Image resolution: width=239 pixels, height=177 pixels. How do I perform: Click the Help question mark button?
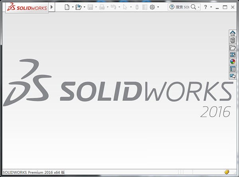point(205,7)
